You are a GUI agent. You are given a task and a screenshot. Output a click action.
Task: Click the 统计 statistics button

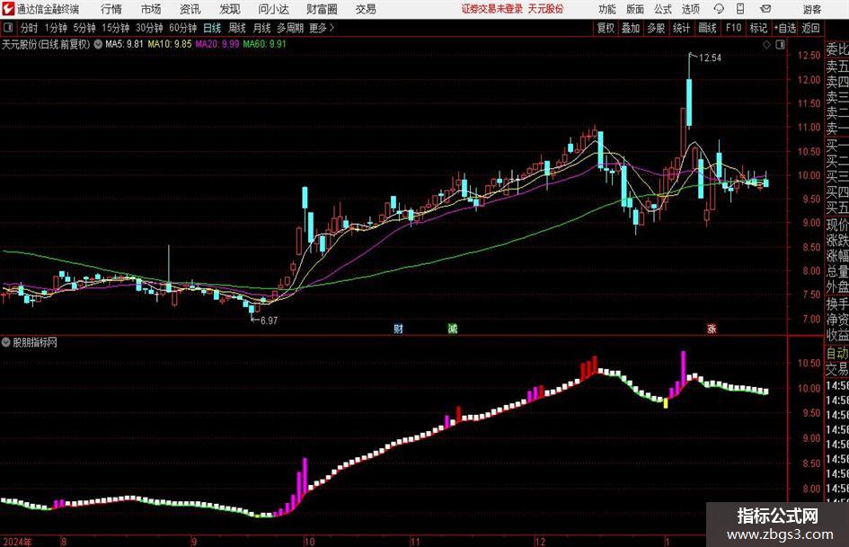point(681,28)
